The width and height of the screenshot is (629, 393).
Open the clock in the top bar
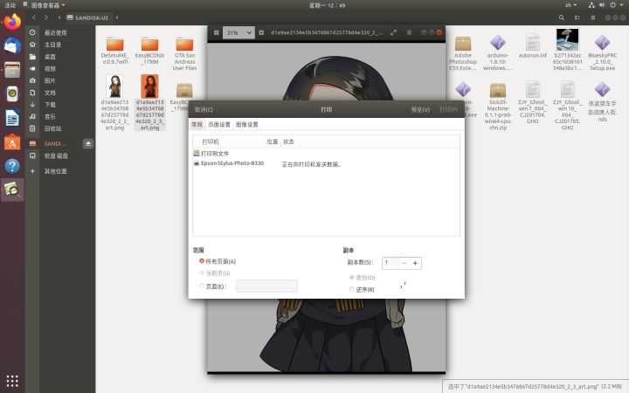(x=327, y=5)
